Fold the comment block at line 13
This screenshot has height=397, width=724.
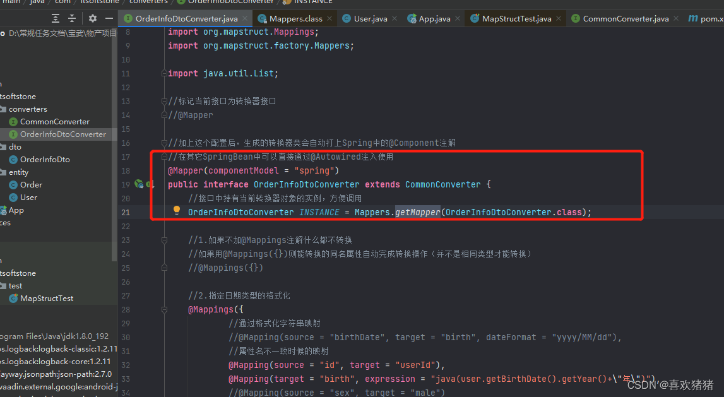(164, 100)
